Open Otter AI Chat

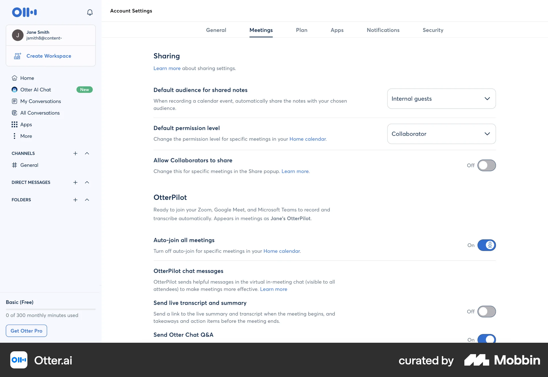(35, 90)
